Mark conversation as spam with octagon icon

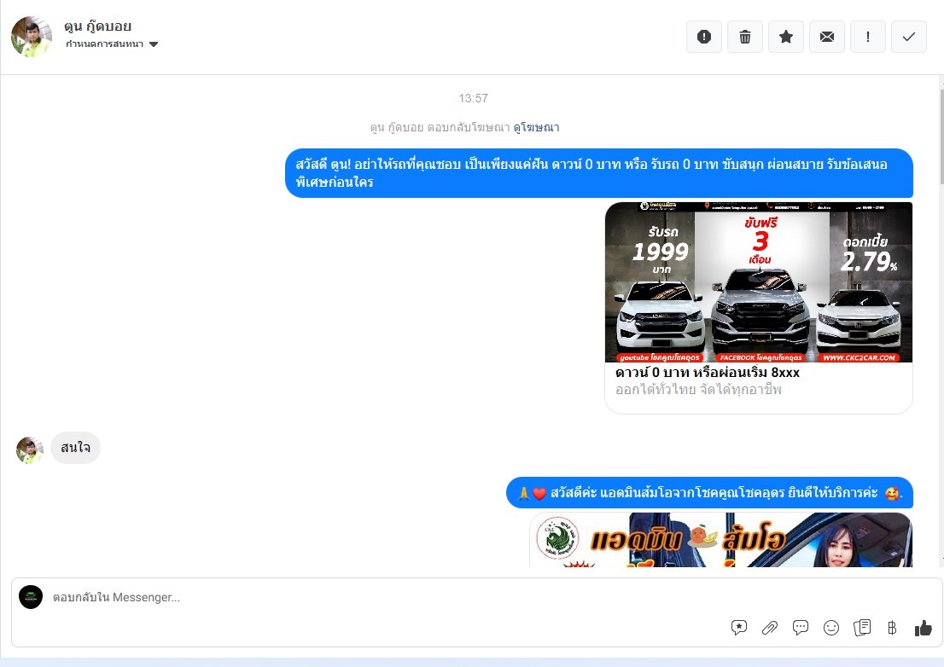[x=704, y=37]
